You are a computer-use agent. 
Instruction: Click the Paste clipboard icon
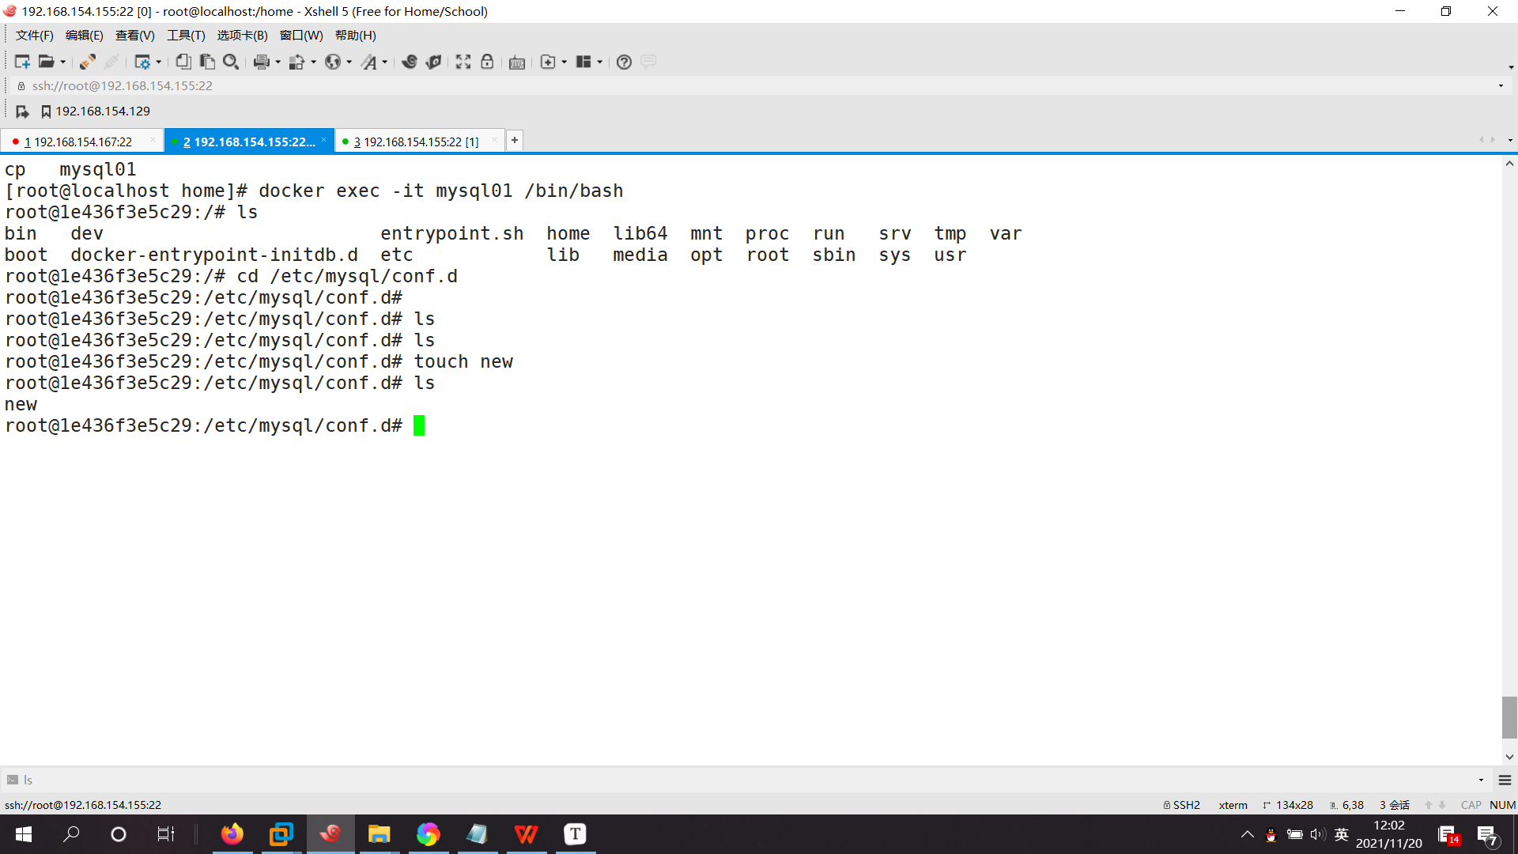[x=207, y=62]
